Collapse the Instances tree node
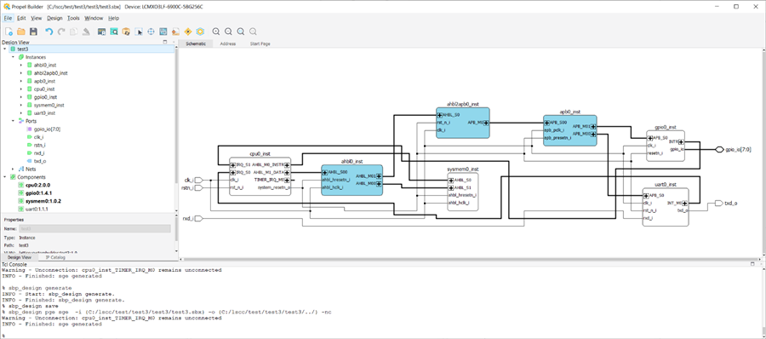 coord(13,57)
